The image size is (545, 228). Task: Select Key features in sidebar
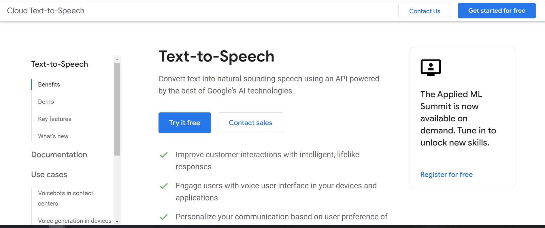coord(55,119)
